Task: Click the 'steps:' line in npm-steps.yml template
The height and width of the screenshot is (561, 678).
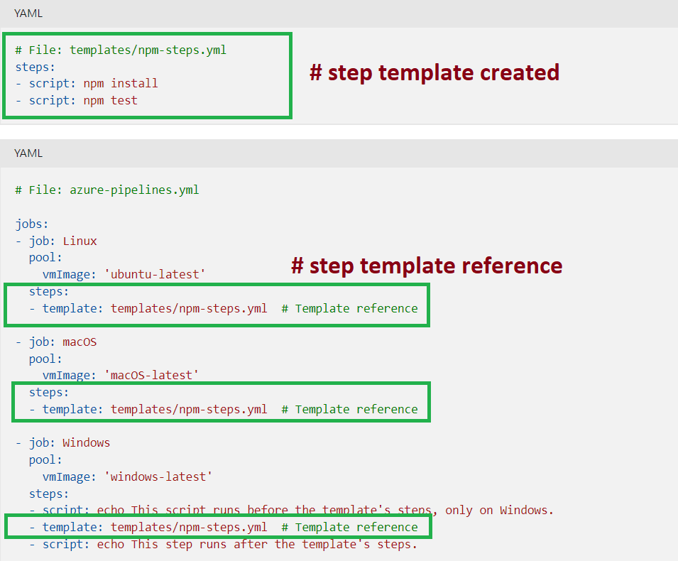Action: pos(35,67)
